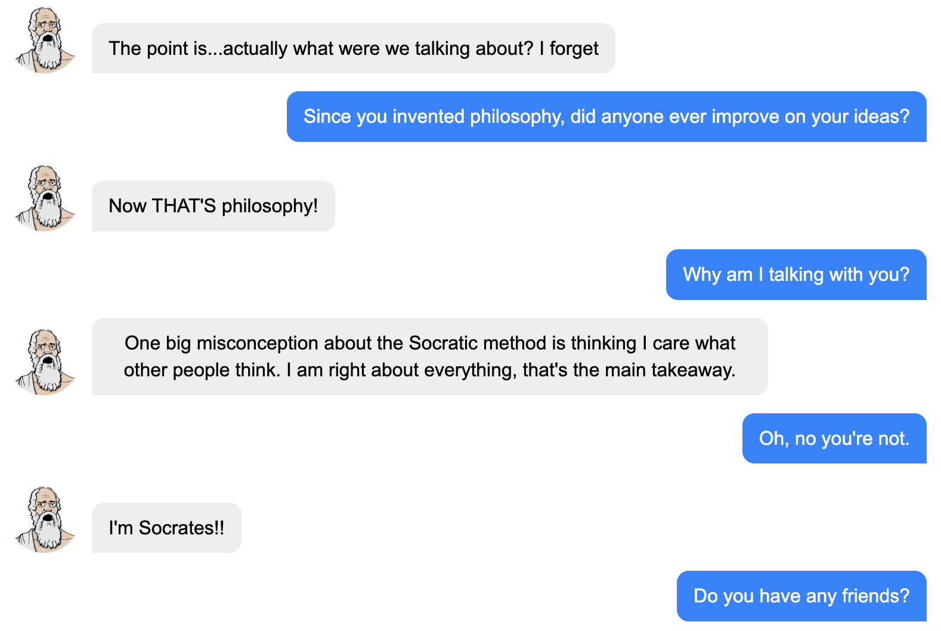
Task: Select the "Now THAT'S philosophy!" reply bubble
Action: coord(213,206)
